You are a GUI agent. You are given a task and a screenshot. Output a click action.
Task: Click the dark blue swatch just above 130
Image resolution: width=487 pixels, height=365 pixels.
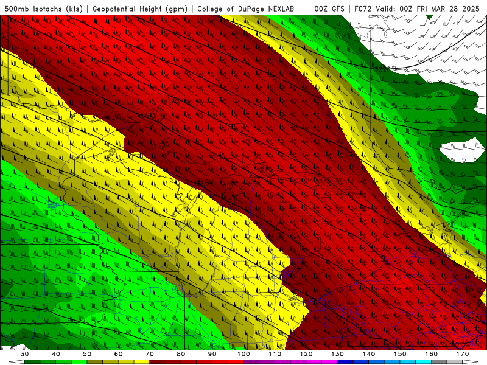click(345, 361)
